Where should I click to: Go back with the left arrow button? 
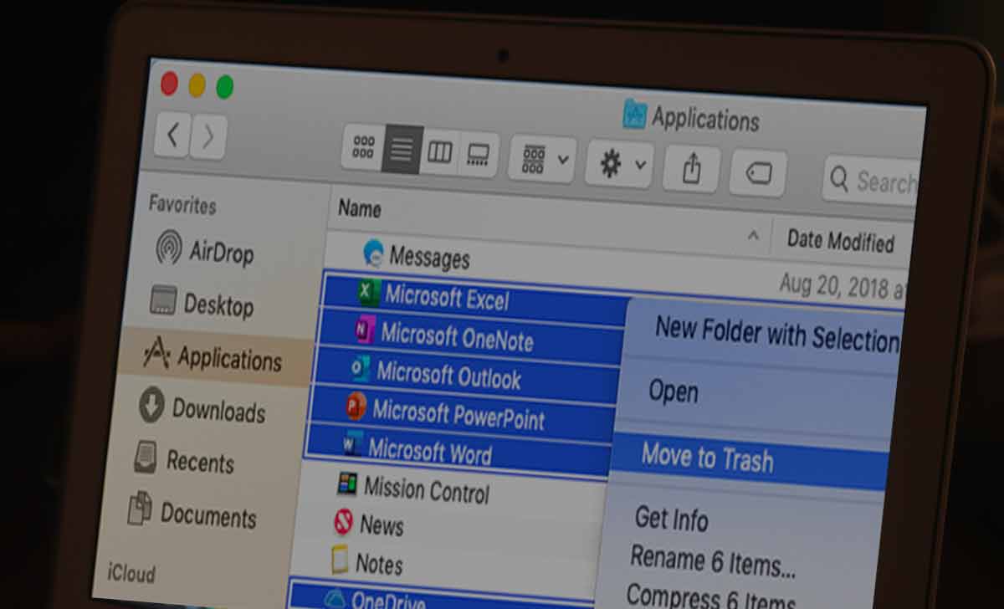point(173,136)
